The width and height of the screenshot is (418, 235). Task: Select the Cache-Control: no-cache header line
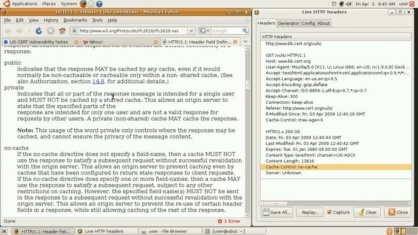point(336,167)
